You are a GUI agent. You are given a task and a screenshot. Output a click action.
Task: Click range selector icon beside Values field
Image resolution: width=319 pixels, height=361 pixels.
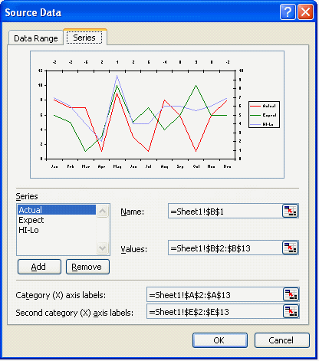pyautogui.click(x=290, y=248)
